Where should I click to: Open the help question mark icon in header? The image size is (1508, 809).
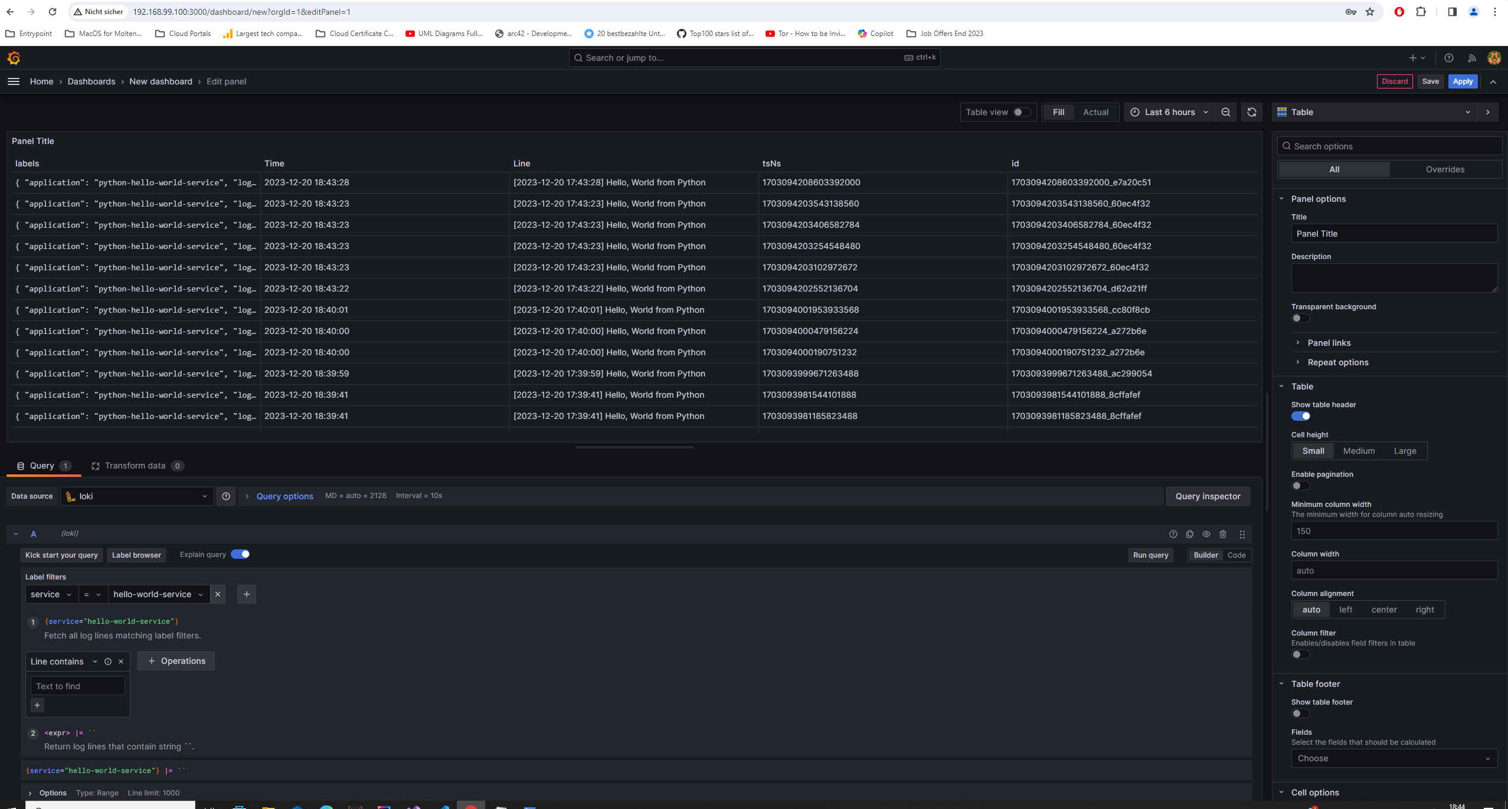pos(1448,58)
